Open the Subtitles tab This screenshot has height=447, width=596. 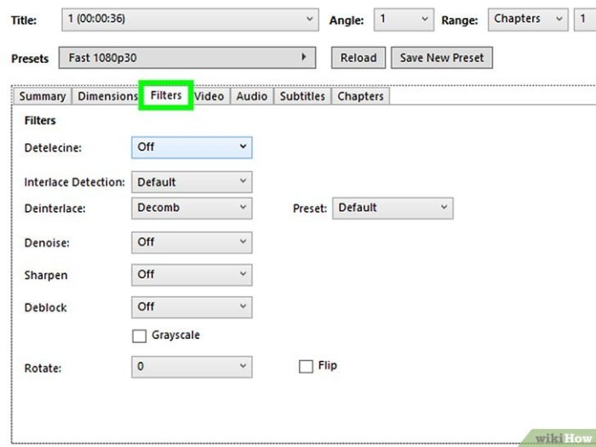click(x=302, y=96)
